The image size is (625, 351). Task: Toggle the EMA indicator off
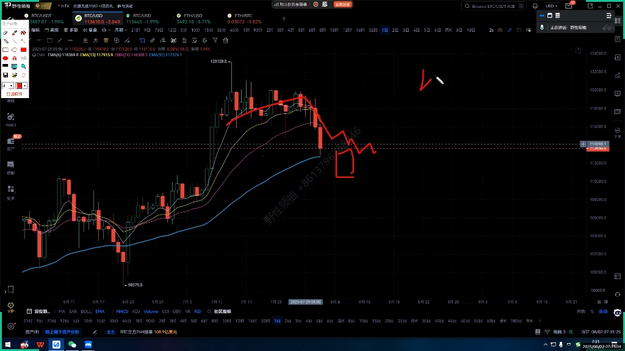(100, 311)
